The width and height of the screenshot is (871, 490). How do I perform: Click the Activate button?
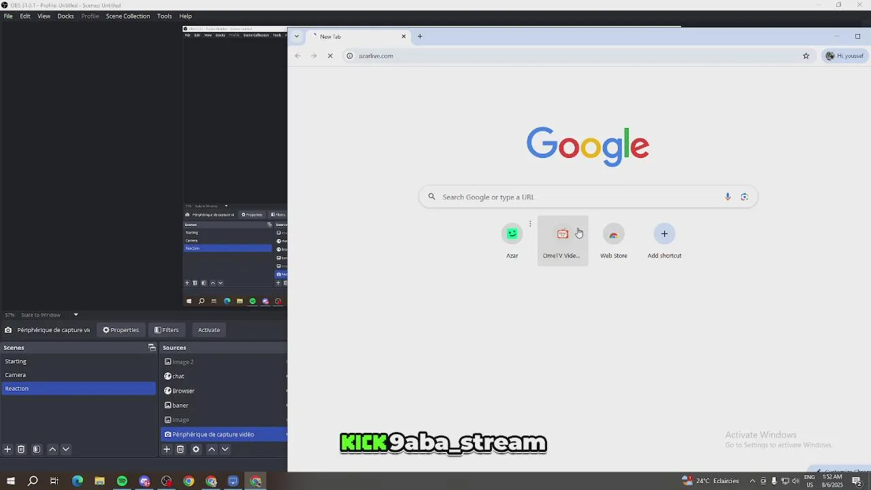click(x=209, y=330)
